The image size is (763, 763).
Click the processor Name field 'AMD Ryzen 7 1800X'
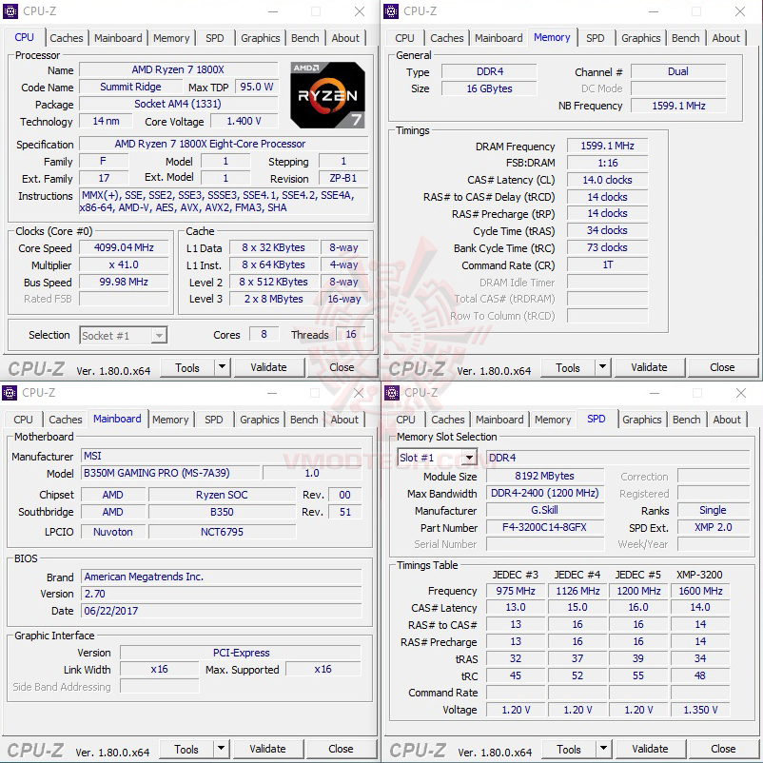pyautogui.click(x=178, y=69)
